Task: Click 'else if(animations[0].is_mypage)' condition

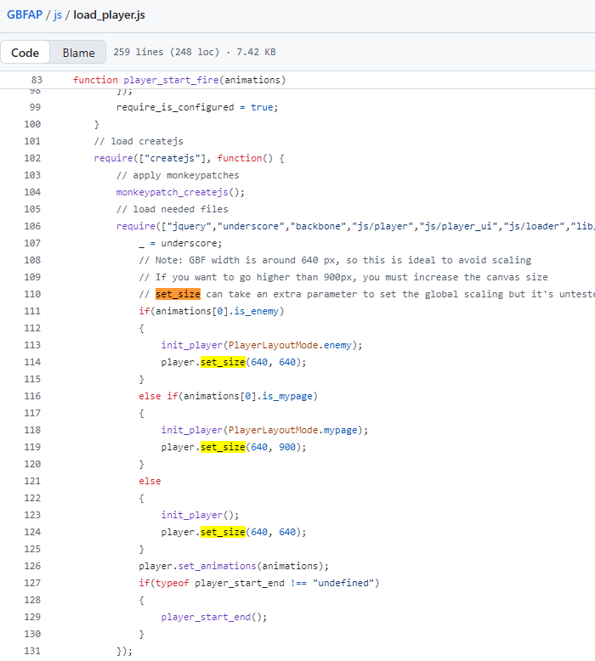Action: [228, 396]
